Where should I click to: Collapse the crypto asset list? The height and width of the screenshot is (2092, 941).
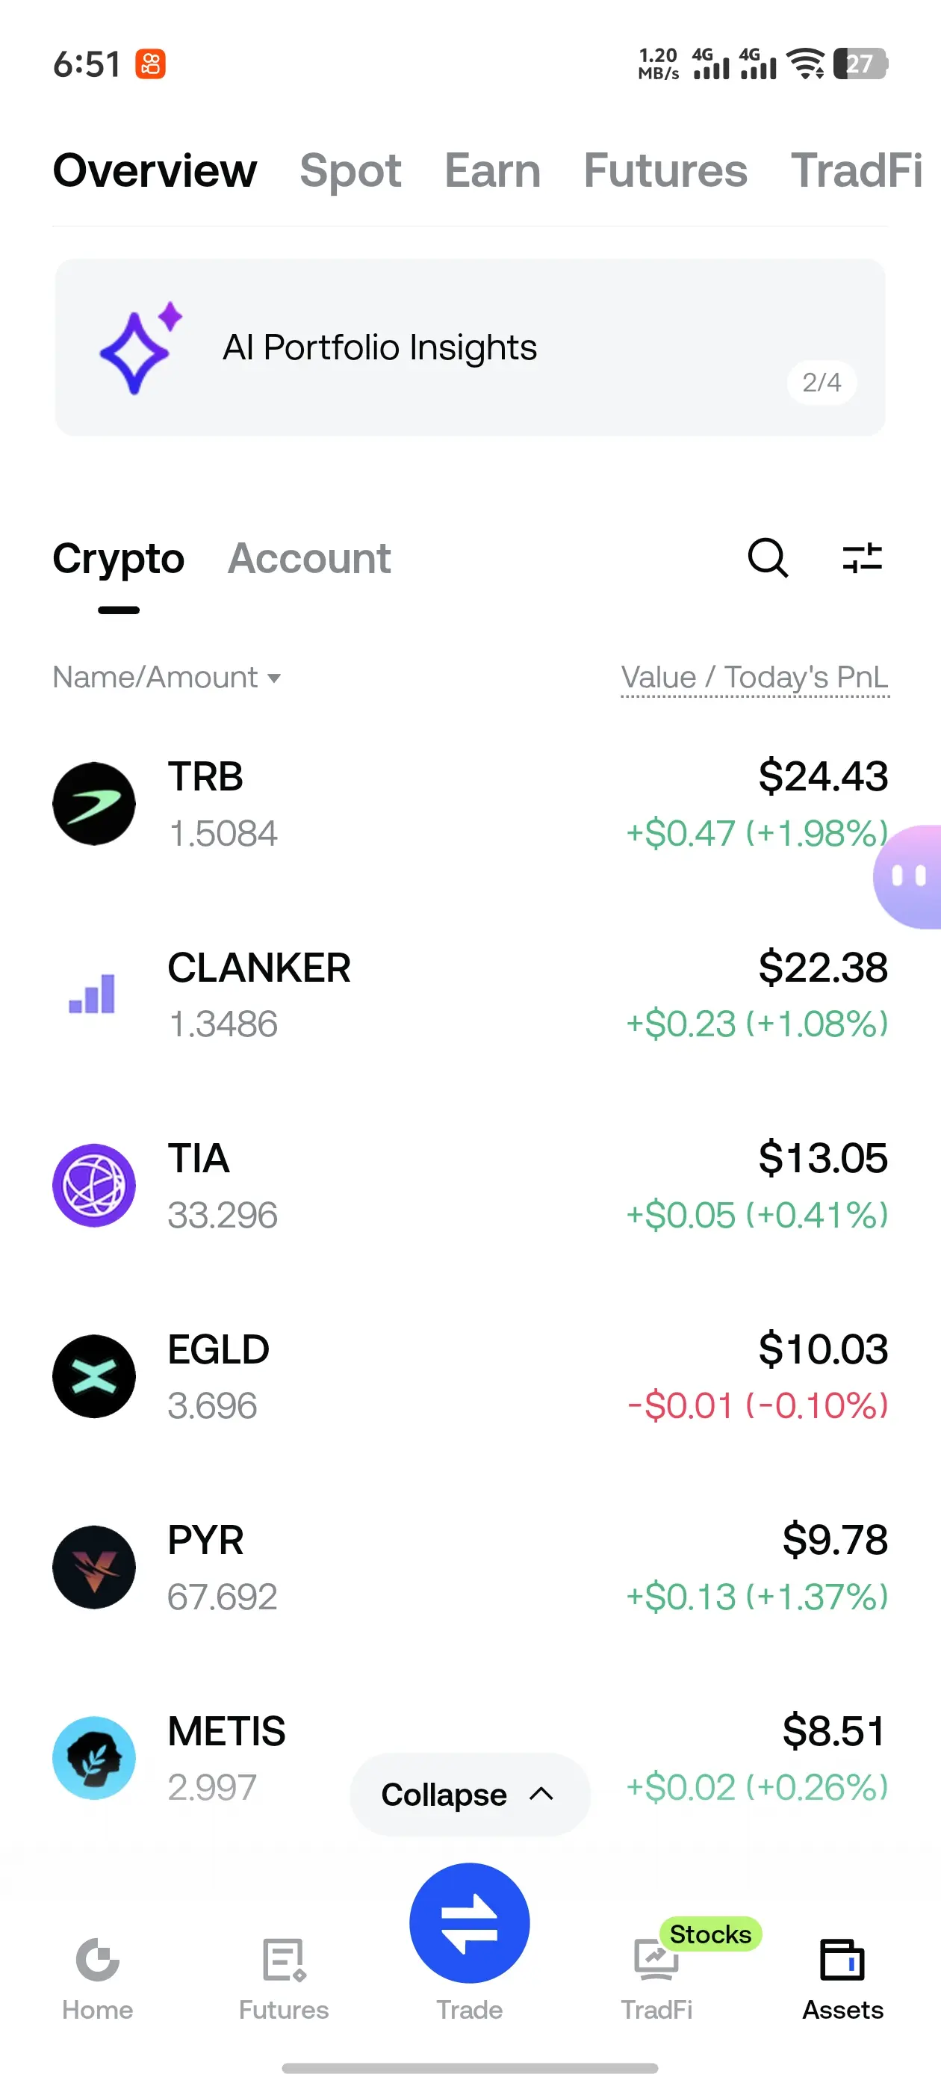tap(469, 1794)
